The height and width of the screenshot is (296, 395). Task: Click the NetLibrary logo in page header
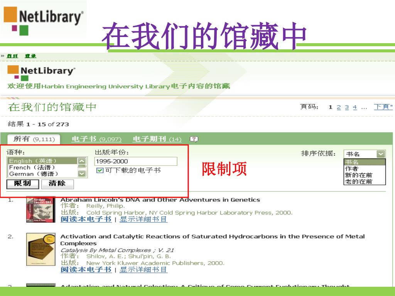click(x=41, y=72)
